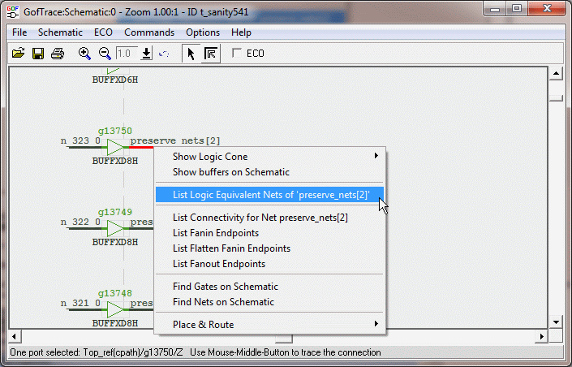The height and width of the screenshot is (367, 572).
Task: Choose List Fanout Endpoints
Action: tap(269, 264)
